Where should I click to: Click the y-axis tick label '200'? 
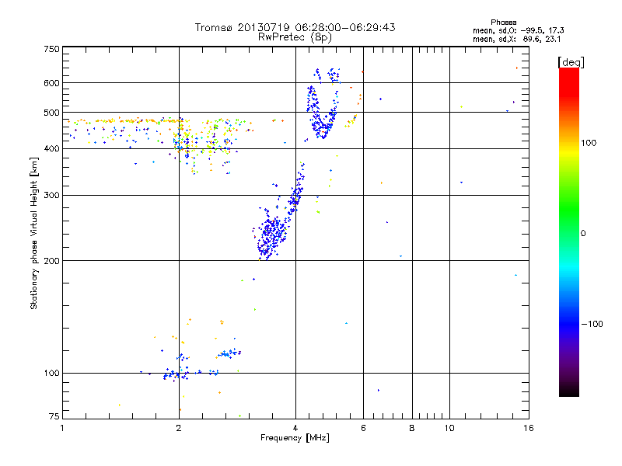[x=51, y=260]
